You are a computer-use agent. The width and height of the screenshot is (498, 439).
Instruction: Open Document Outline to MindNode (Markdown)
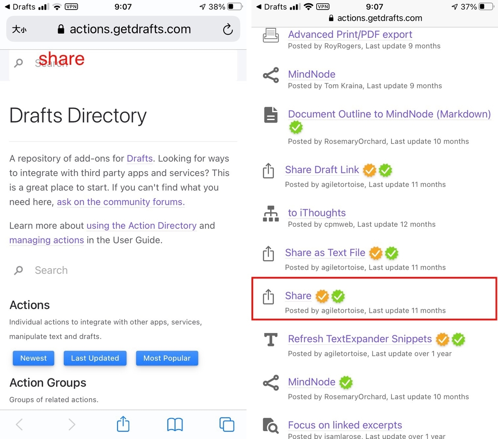(389, 114)
